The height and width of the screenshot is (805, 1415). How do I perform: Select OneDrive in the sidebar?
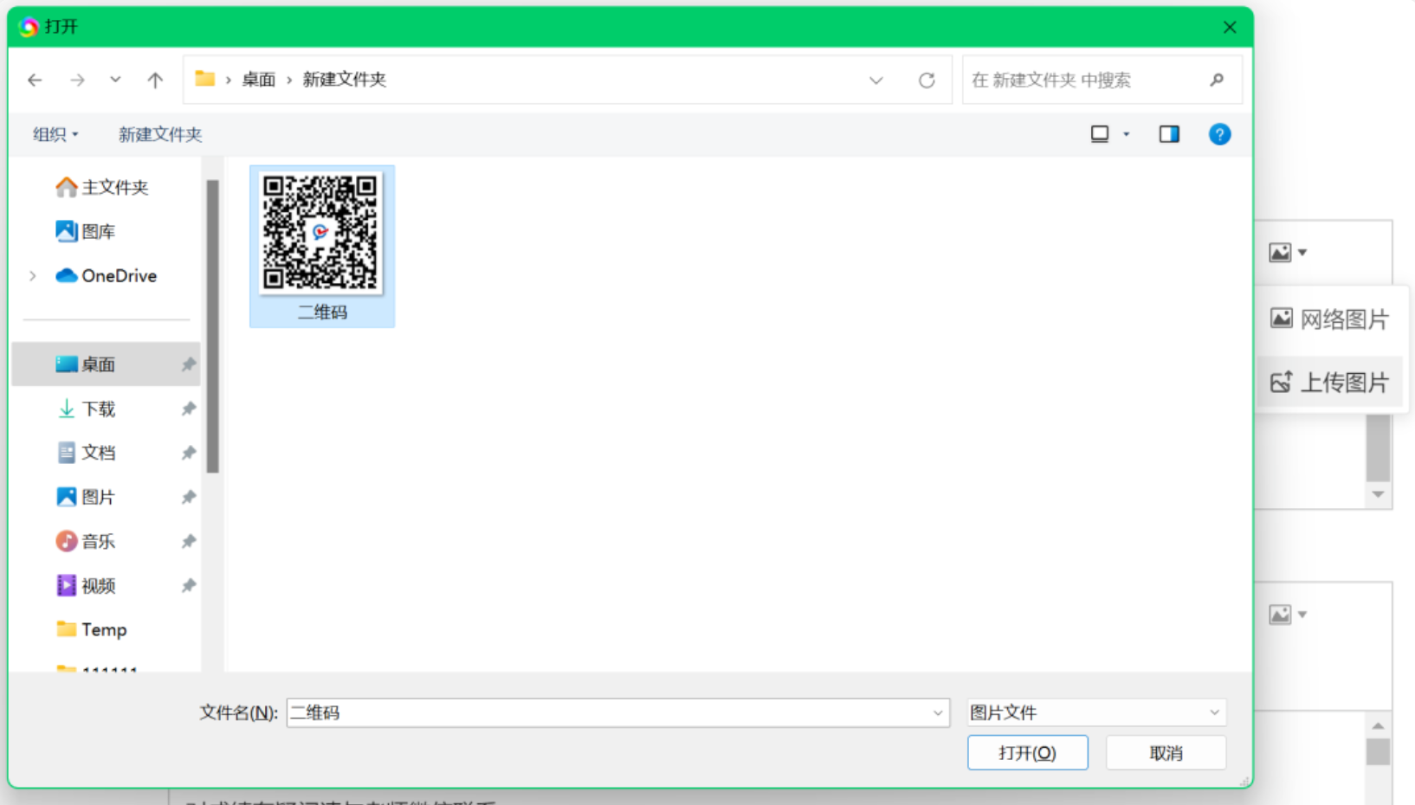[x=106, y=275]
